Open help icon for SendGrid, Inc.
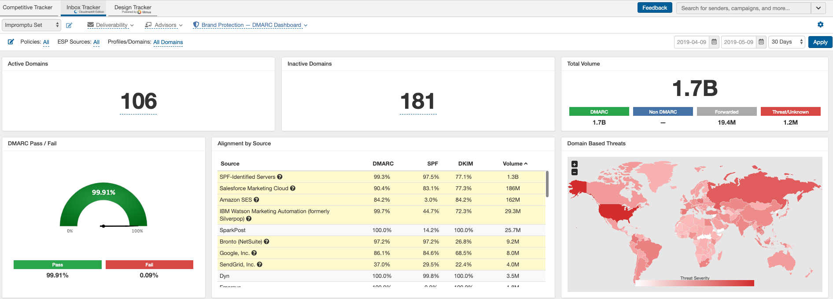The image size is (833, 299). (260, 265)
